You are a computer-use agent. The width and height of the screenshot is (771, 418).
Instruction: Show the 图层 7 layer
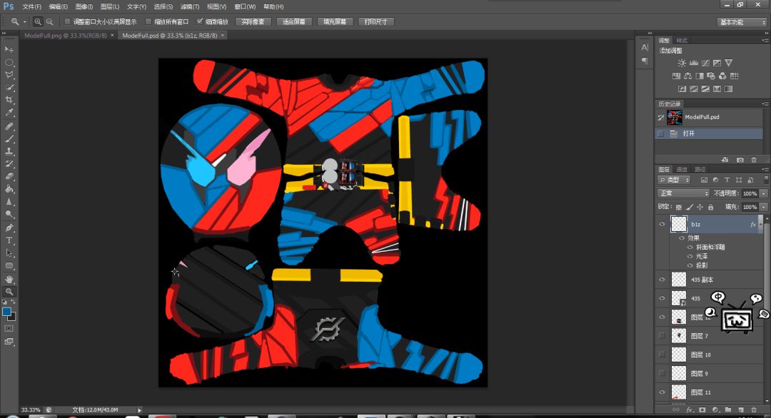[662, 336]
